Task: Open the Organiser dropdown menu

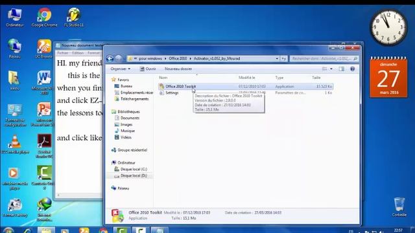Action: (x=121, y=69)
